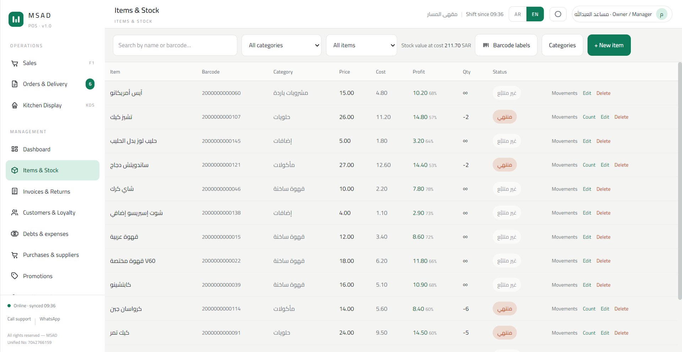Image resolution: width=682 pixels, height=352 pixels.
Task: Open the Categories button
Action: 562,45
